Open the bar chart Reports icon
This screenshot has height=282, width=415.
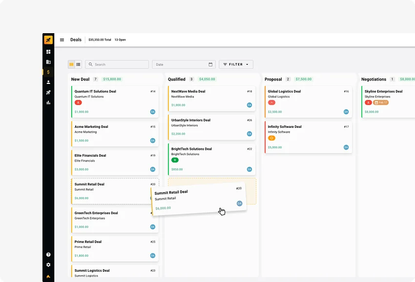click(48, 102)
